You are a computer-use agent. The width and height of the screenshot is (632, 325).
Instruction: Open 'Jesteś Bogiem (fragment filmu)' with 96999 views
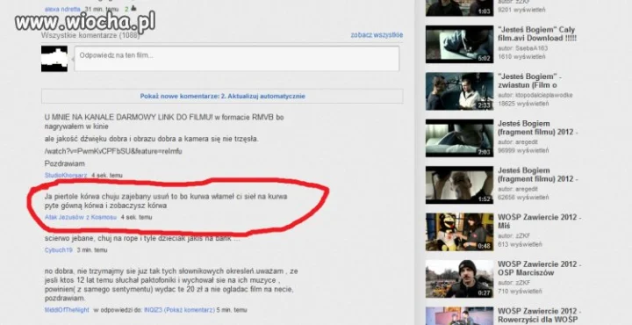[x=537, y=128]
